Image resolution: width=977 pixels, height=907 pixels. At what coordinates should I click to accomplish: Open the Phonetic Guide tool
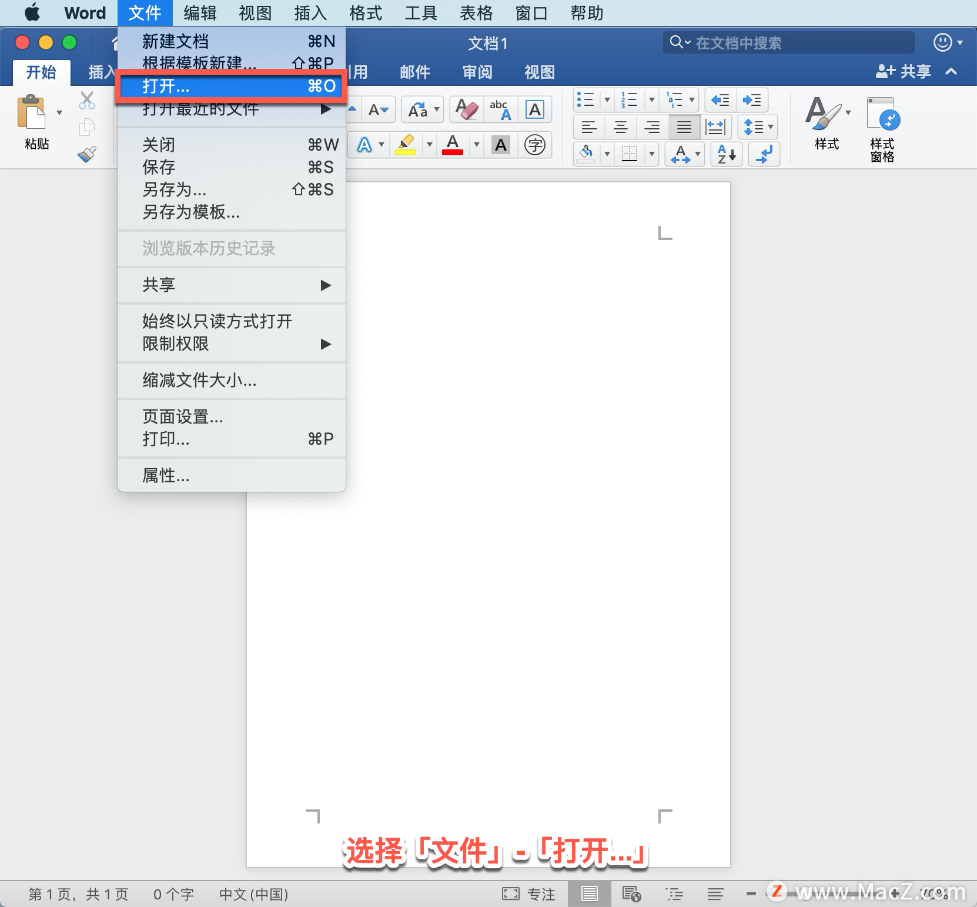(501, 109)
